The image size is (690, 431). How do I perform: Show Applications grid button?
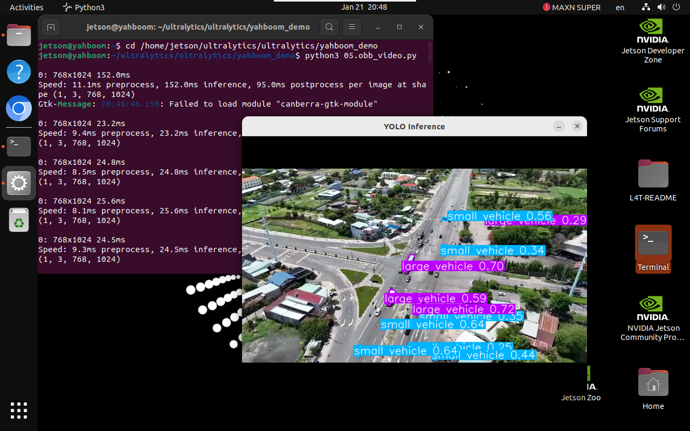pos(19,411)
